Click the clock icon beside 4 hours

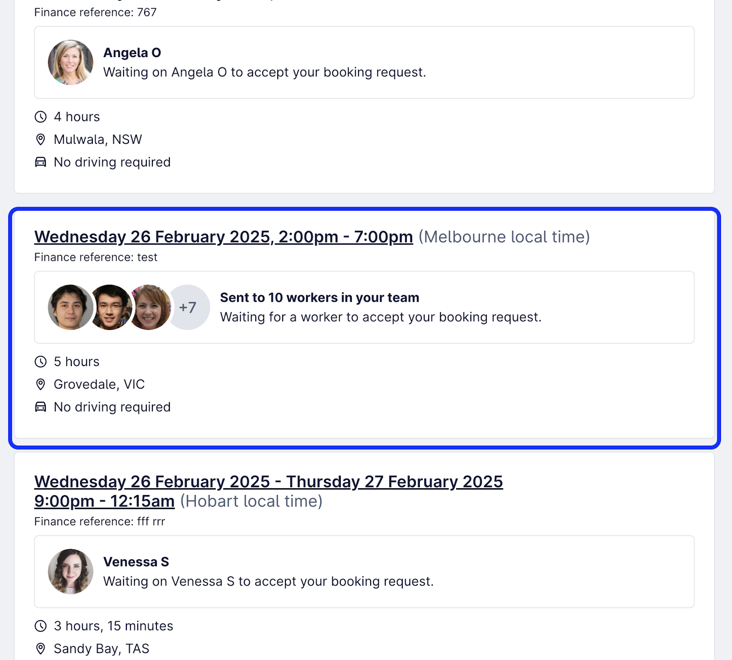pos(41,117)
